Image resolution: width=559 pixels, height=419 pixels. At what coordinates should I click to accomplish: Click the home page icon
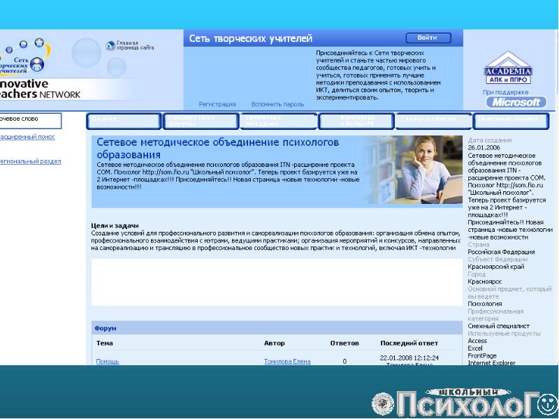[110, 45]
